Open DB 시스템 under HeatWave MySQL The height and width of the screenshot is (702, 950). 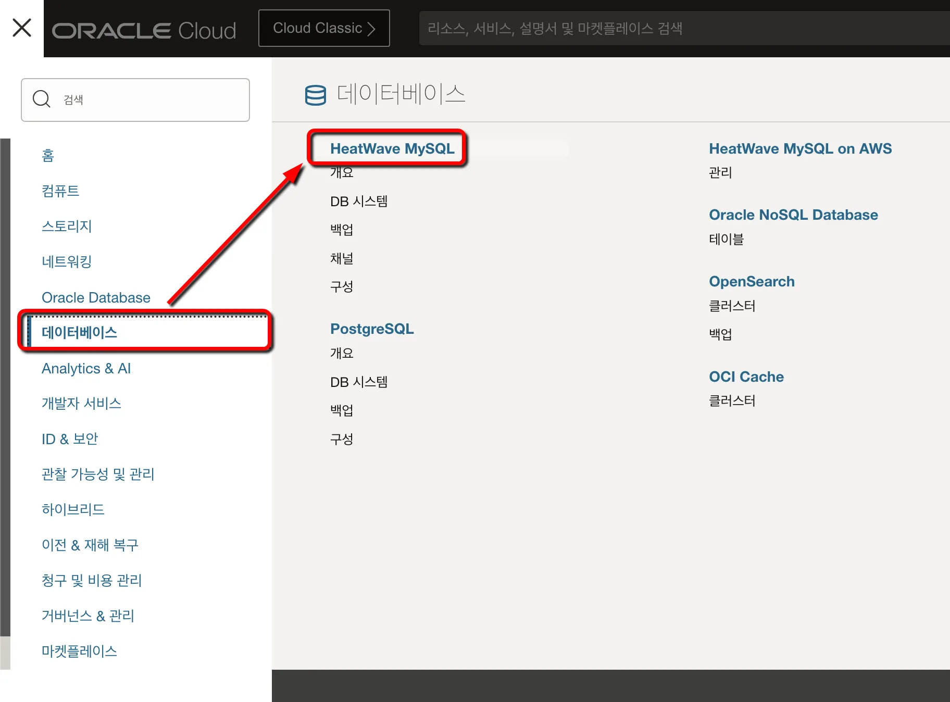coord(359,201)
